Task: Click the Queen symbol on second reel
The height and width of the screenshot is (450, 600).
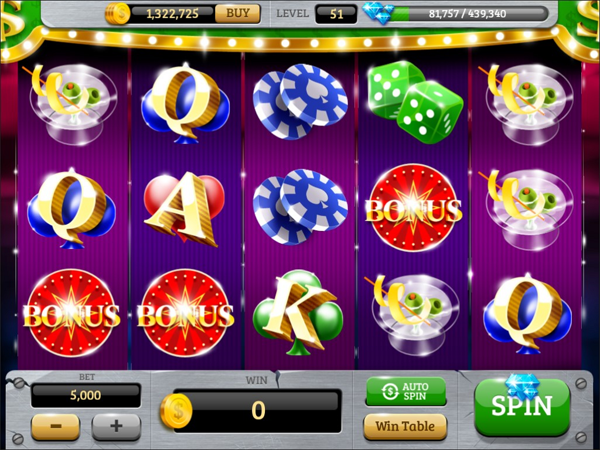Action: 186,103
